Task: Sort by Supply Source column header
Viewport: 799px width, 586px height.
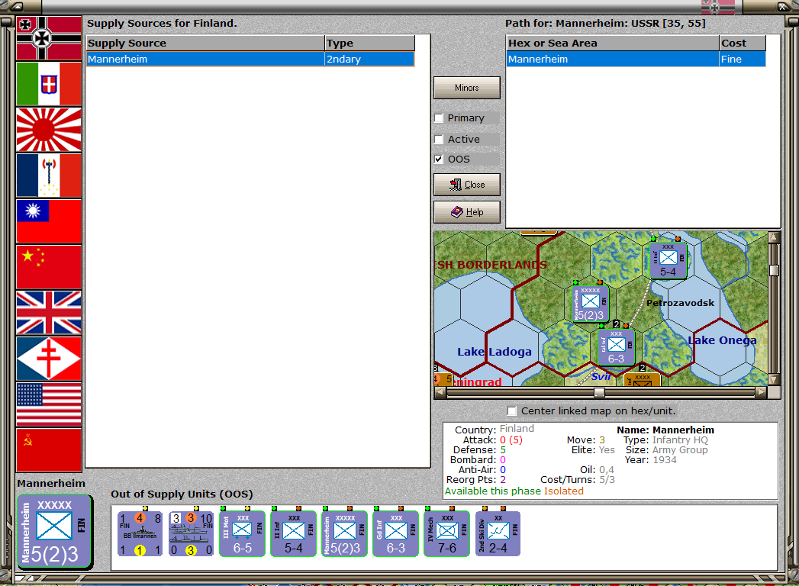Action: pyautogui.click(x=205, y=43)
